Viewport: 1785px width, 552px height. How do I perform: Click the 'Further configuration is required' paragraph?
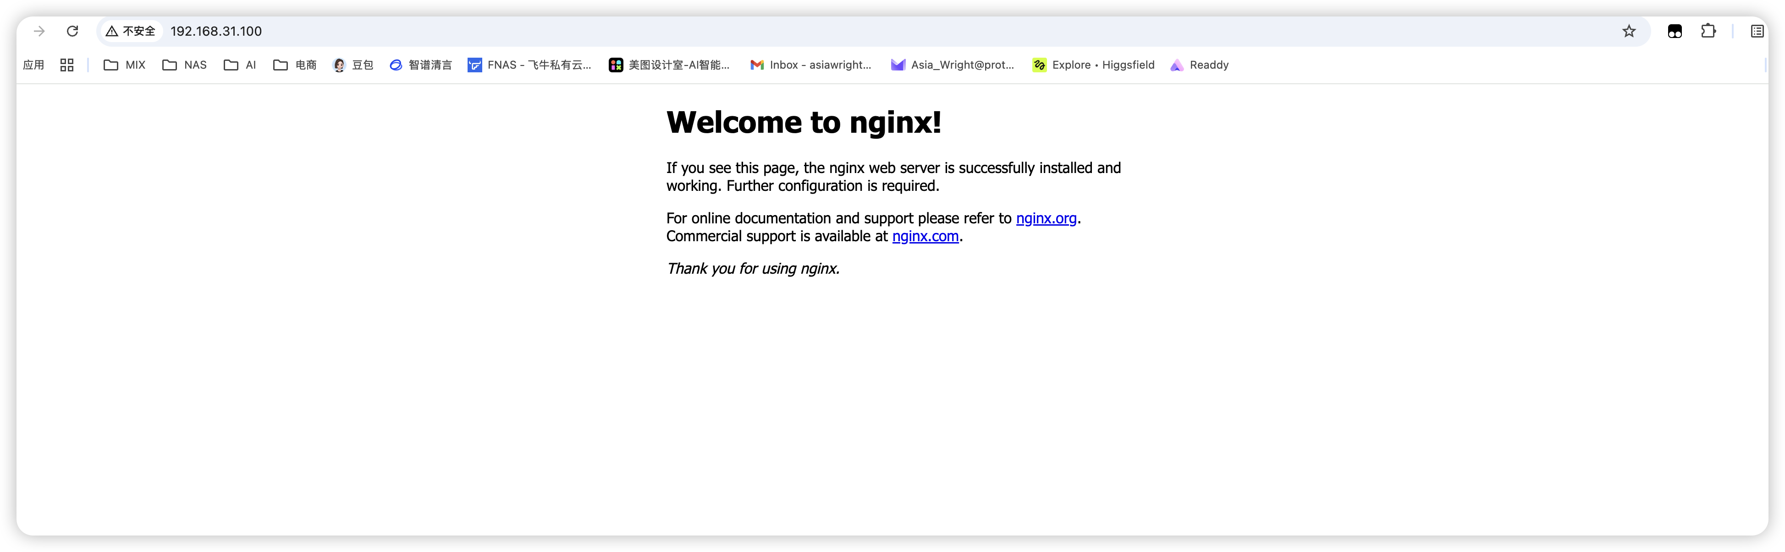coord(893,177)
